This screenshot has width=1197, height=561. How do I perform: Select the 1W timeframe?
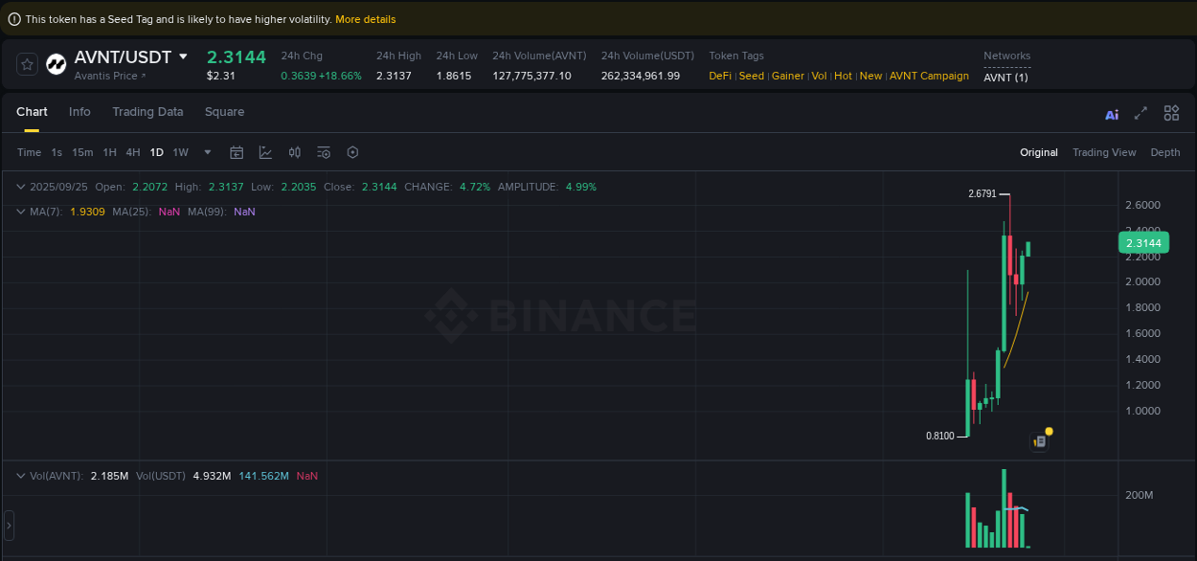[x=180, y=151]
